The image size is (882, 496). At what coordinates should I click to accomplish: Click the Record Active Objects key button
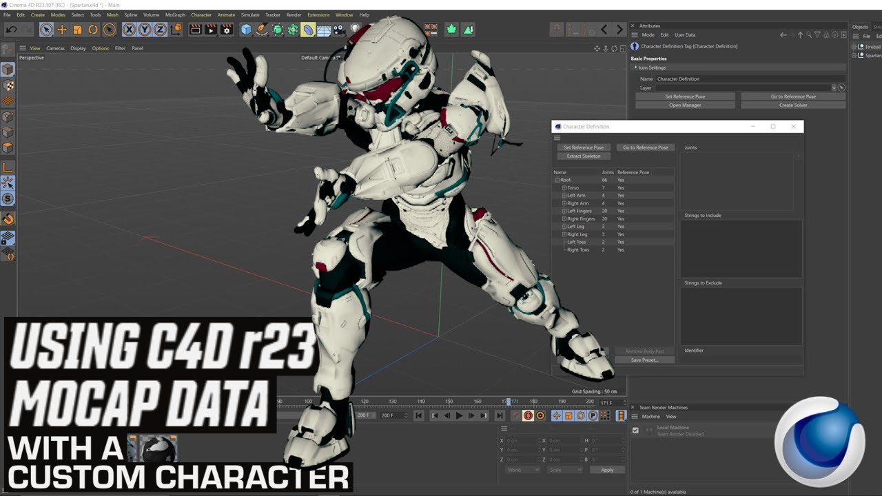pyautogui.click(x=515, y=415)
